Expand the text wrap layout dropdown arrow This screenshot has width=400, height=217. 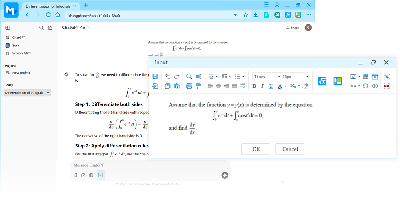tap(230, 76)
